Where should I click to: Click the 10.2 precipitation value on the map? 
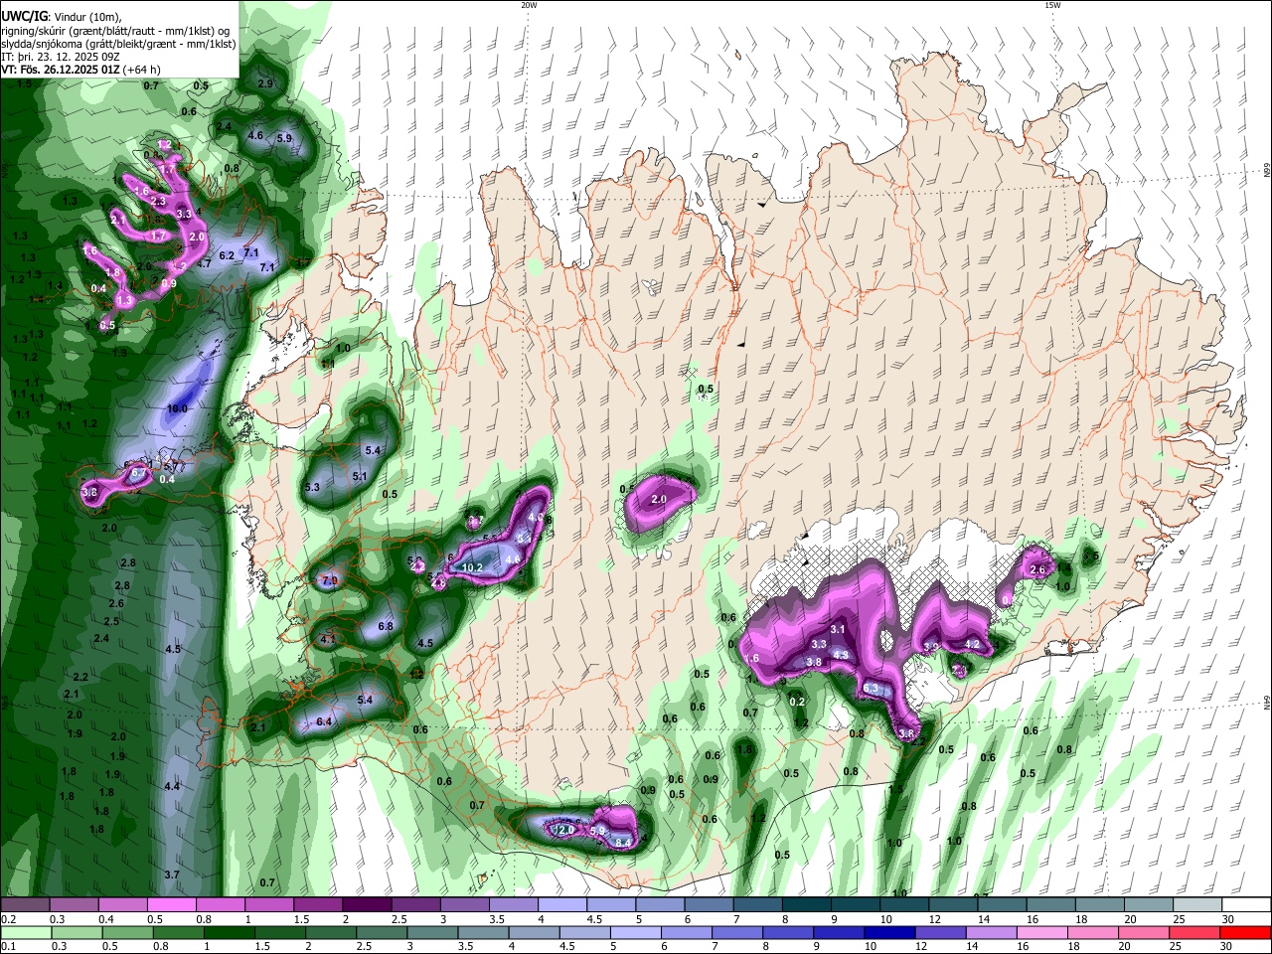pos(473,567)
